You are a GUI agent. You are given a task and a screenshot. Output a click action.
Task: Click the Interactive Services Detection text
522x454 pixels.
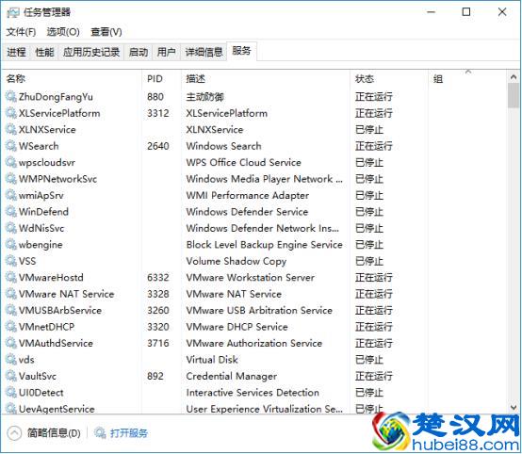[x=253, y=393]
